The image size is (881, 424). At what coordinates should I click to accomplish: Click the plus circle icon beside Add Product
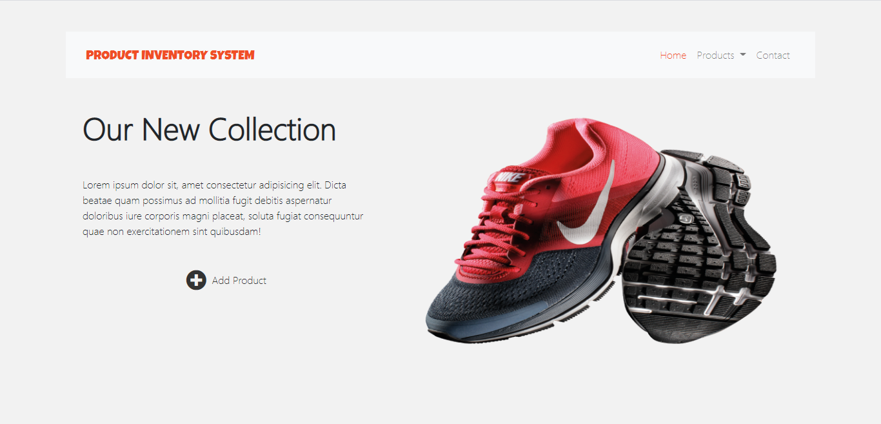[x=196, y=280]
